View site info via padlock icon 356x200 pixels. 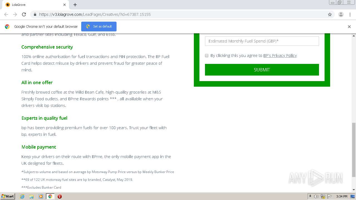tap(35, 14)
